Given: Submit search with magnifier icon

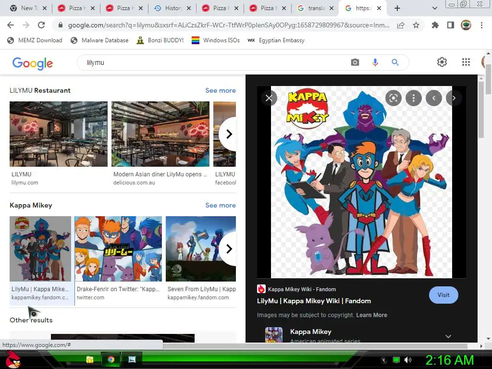Looking at the screenshot, I should 395,62.
